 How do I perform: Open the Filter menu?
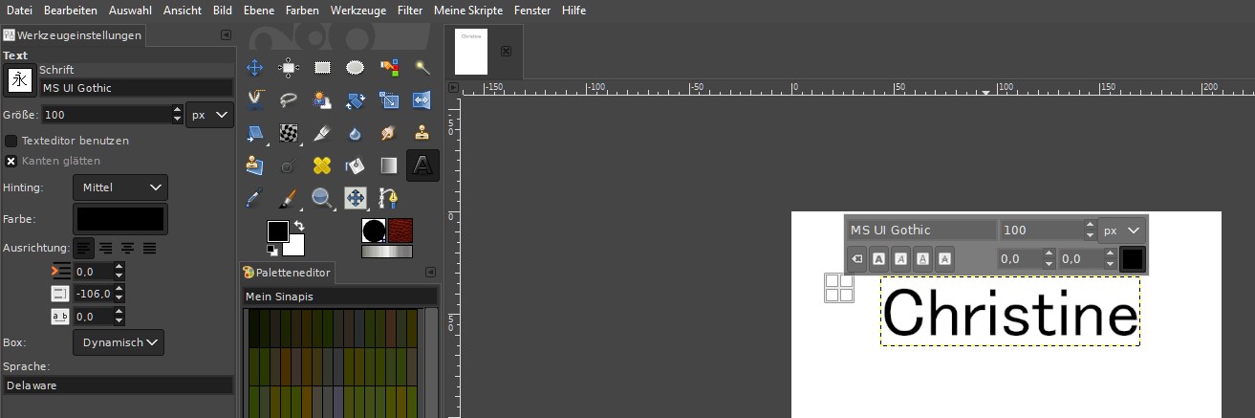(x=410, y=10)
